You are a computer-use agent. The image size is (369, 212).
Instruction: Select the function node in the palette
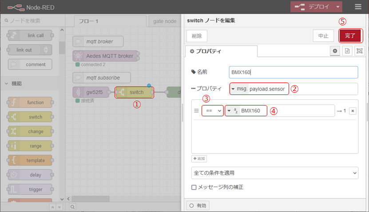pyautogui.click(x=30, y=102)
